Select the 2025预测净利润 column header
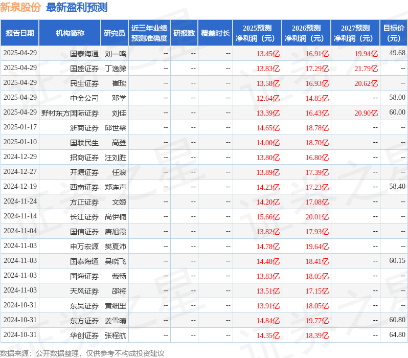 pyautogui.click(x=257, y=33)
